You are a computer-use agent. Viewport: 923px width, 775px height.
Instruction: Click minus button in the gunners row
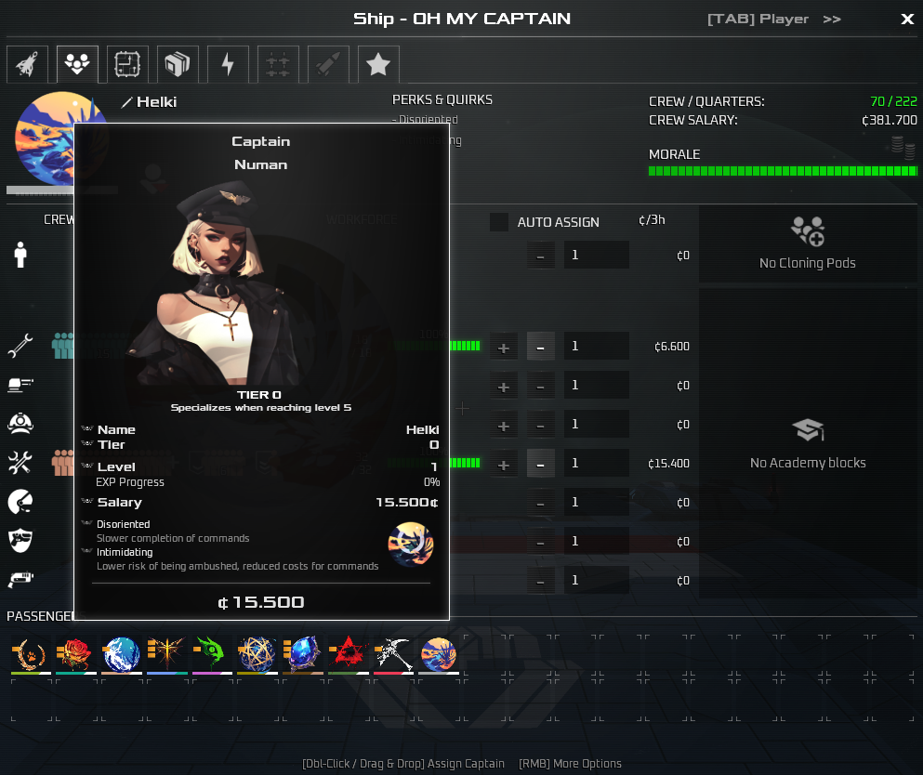[540, 386]
